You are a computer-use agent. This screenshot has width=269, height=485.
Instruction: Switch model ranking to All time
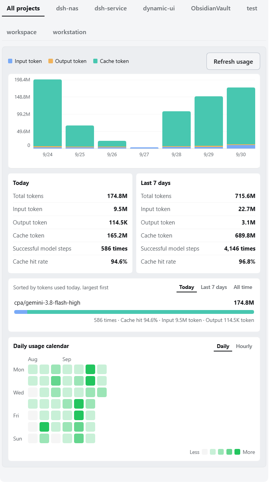click(243, 287)
